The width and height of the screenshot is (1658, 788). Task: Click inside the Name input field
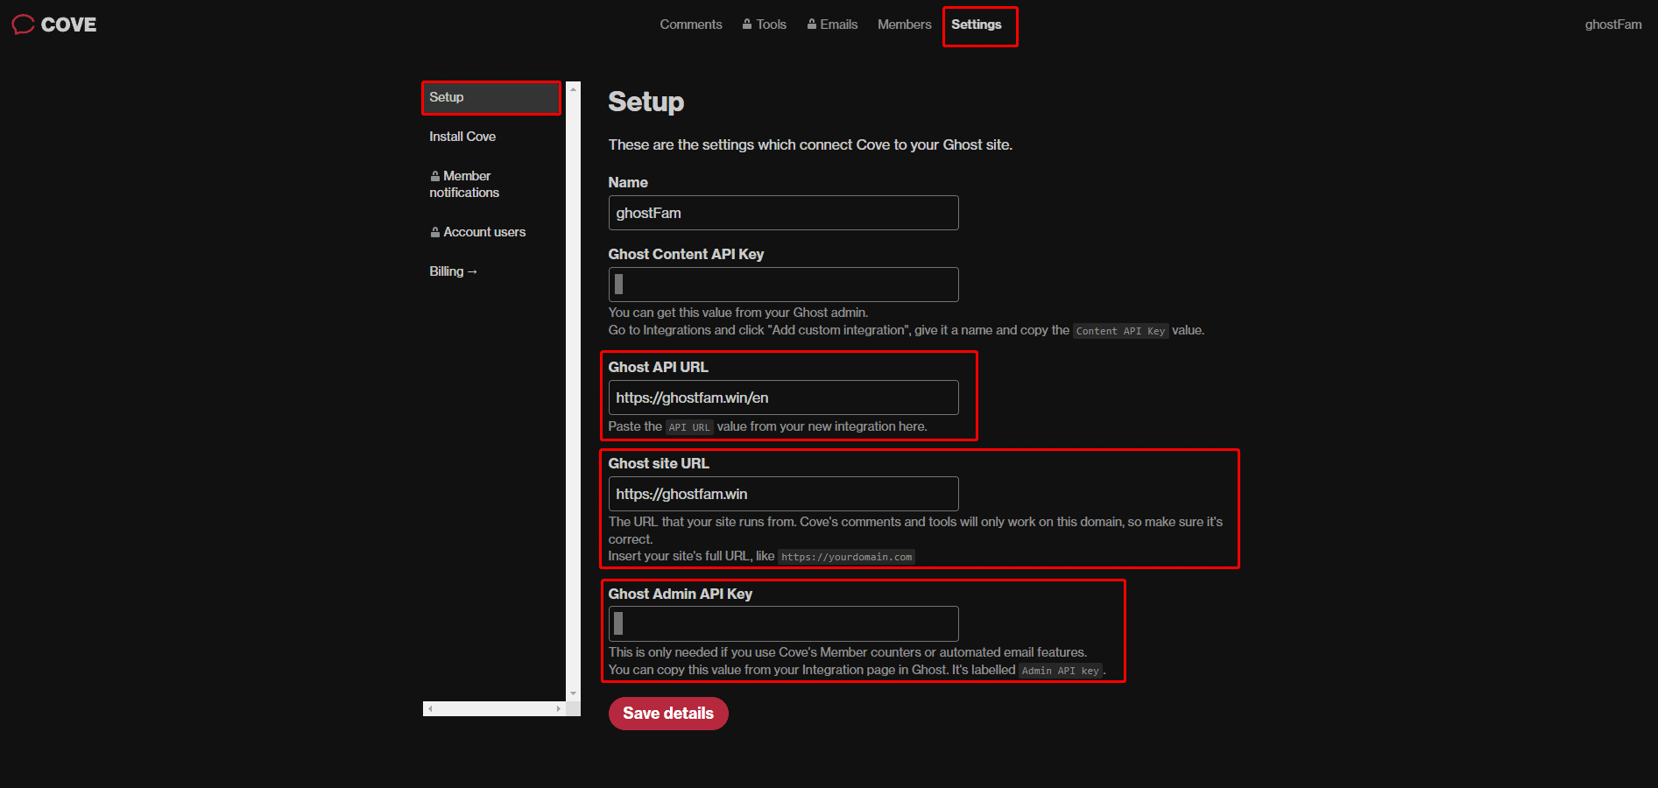click(x=782, y=213)
